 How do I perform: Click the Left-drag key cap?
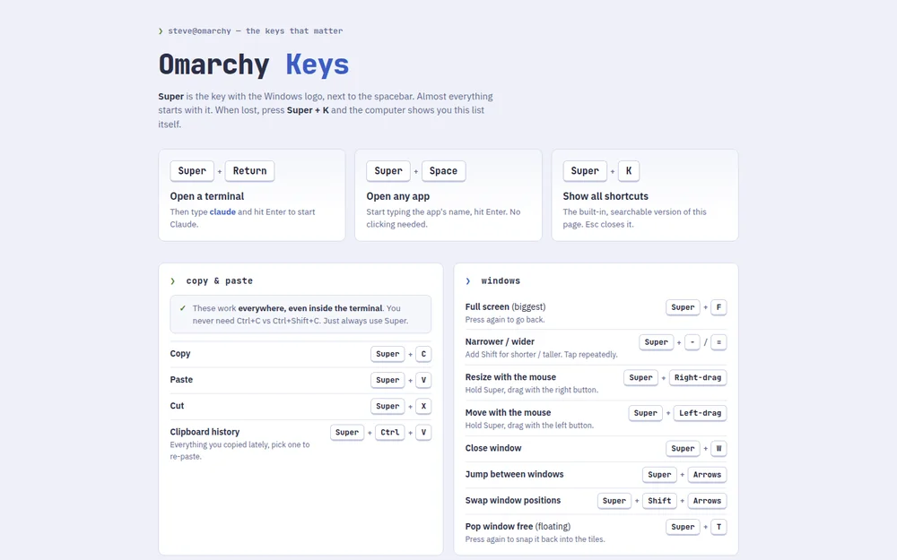point(700,413)
